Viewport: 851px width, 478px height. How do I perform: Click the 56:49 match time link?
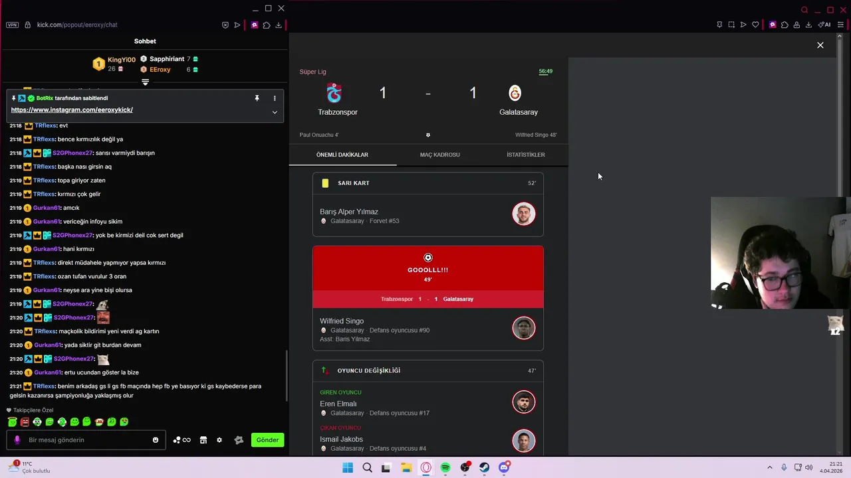545,71
